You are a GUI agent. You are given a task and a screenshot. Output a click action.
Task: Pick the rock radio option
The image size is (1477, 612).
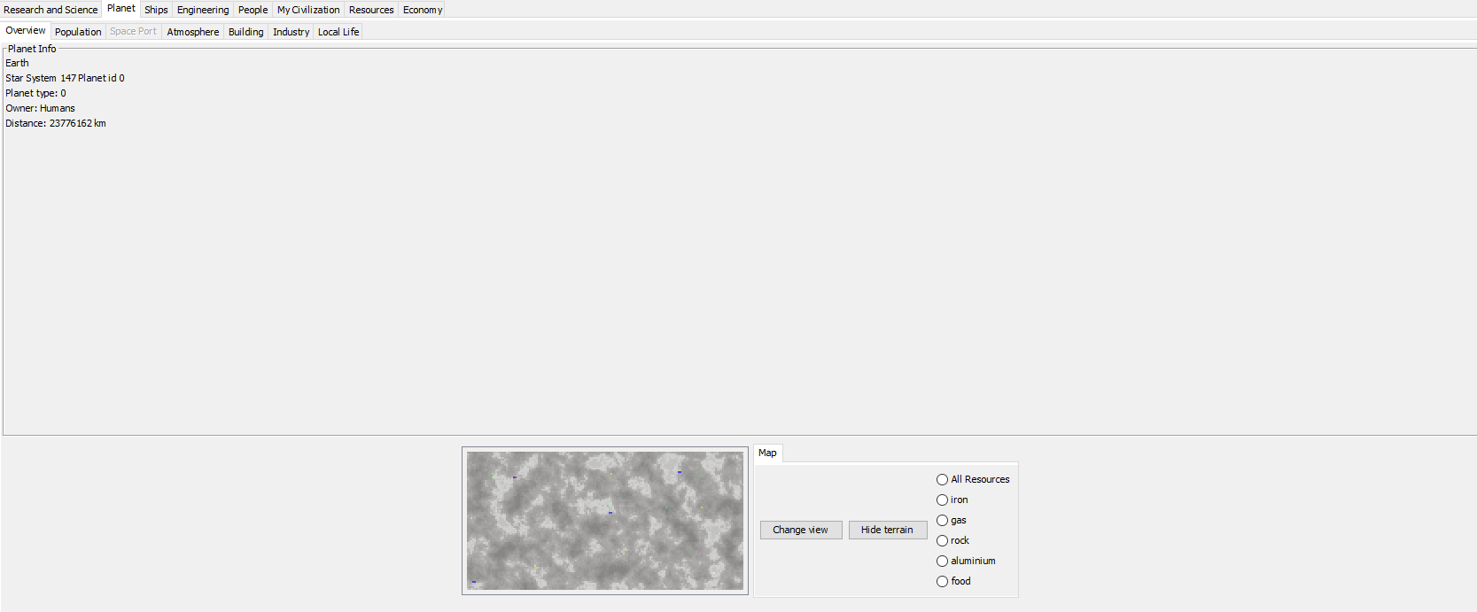pyautogui.click(x=953, y=540)
